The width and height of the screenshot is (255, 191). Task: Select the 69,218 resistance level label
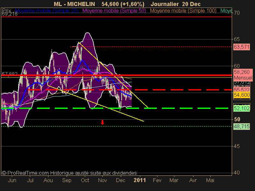[10, 14]
